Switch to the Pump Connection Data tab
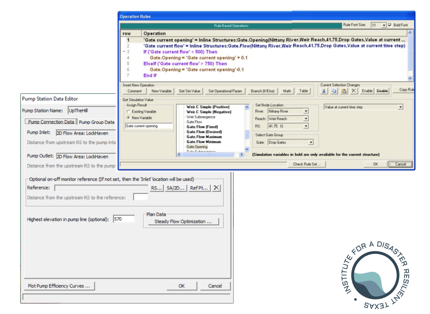Viewport: 430px width, 314px height. coord(51,122)
